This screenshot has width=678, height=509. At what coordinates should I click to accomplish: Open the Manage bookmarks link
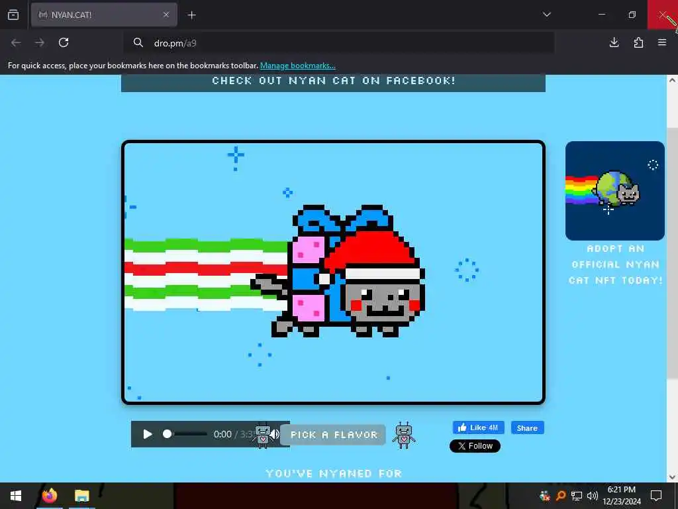(297, 66)
